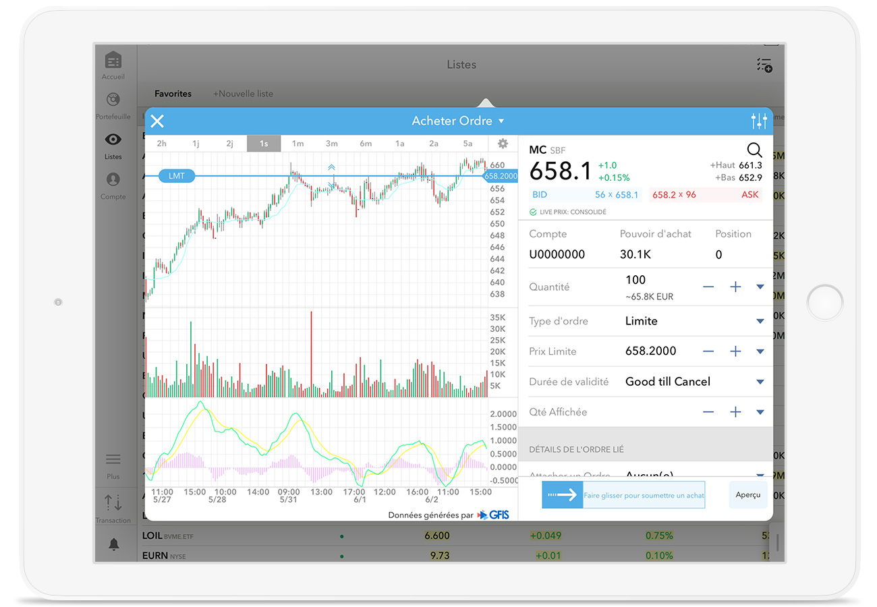Tap the iPad home button
Screen dimensions: 877x607
825,303
